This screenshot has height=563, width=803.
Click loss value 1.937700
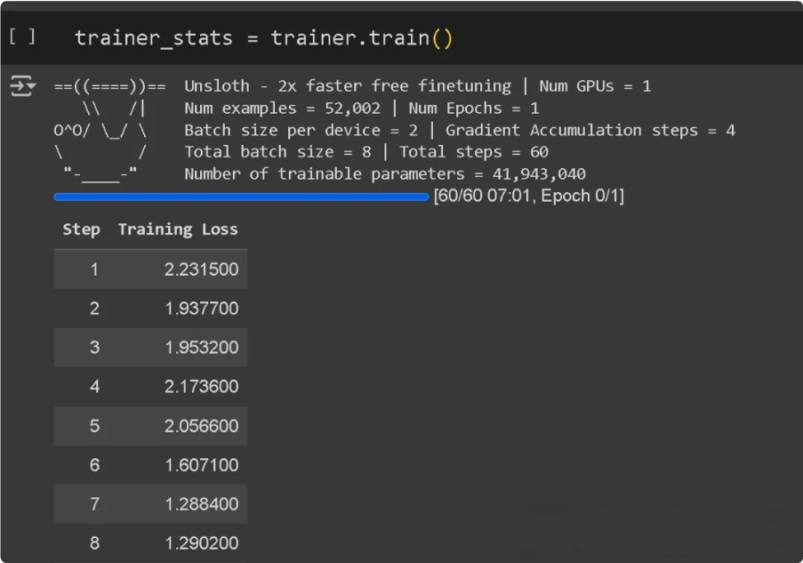[x=201, y=308]
